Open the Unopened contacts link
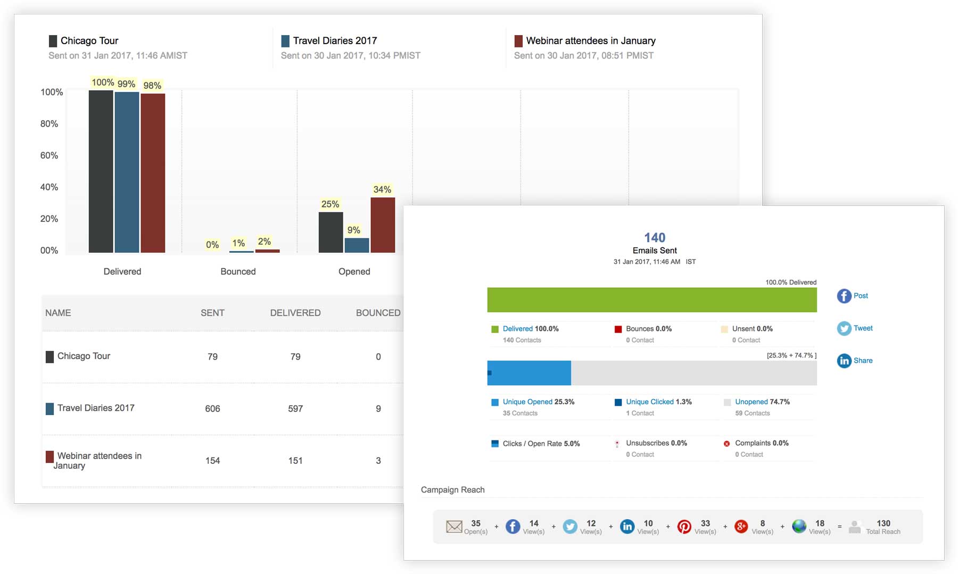The image size is (958, 574). click(x=751, y=402)
